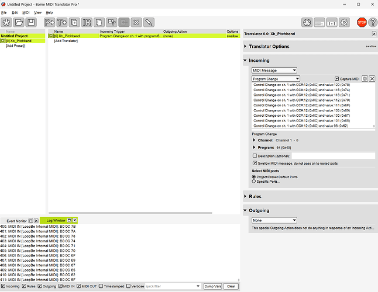Add a translator with the T+ icon
378x292 pixels.
click(x=62, y=22)
